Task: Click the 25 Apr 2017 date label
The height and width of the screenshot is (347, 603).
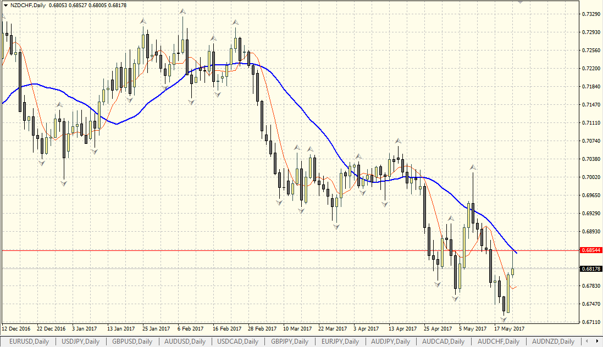Action: pyautogui.click(x=438, y=329)
